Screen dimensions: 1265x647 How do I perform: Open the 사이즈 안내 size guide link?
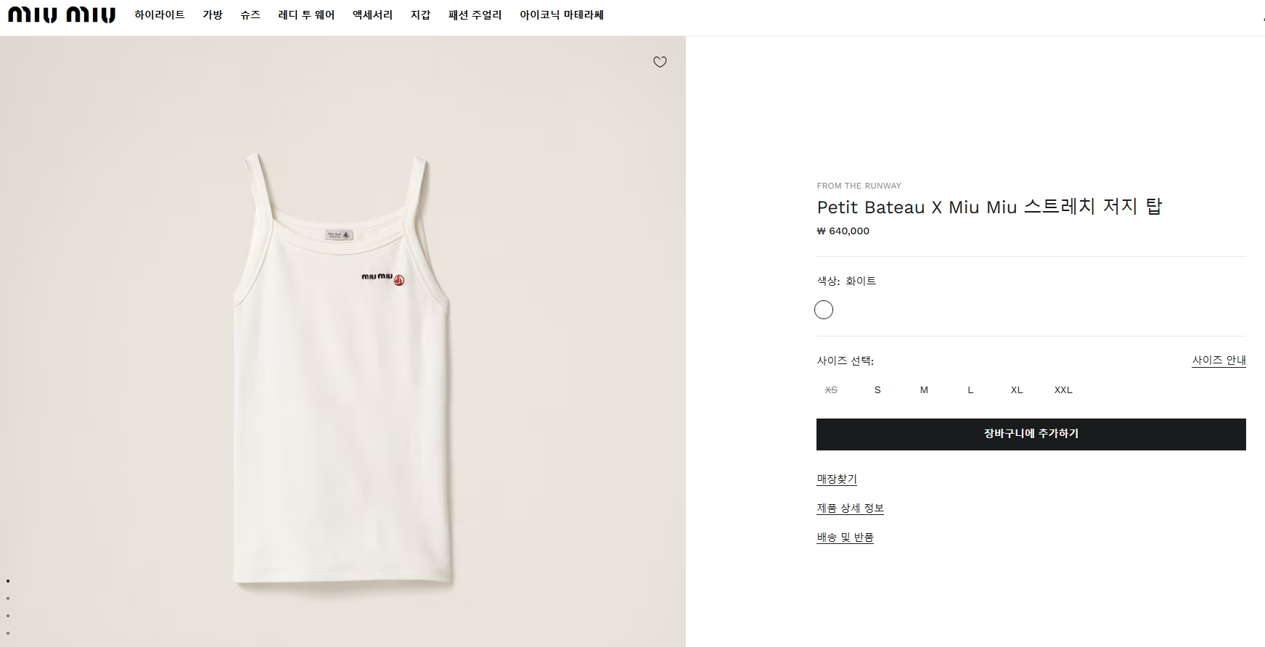1219,360
